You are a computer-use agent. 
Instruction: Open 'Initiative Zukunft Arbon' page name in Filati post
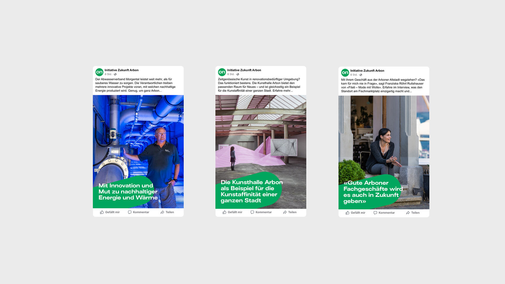click(x=367, y=71)
